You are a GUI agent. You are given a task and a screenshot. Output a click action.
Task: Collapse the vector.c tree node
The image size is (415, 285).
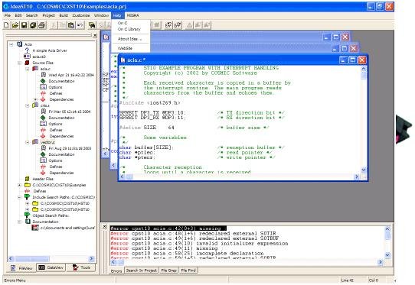(28, 142)
